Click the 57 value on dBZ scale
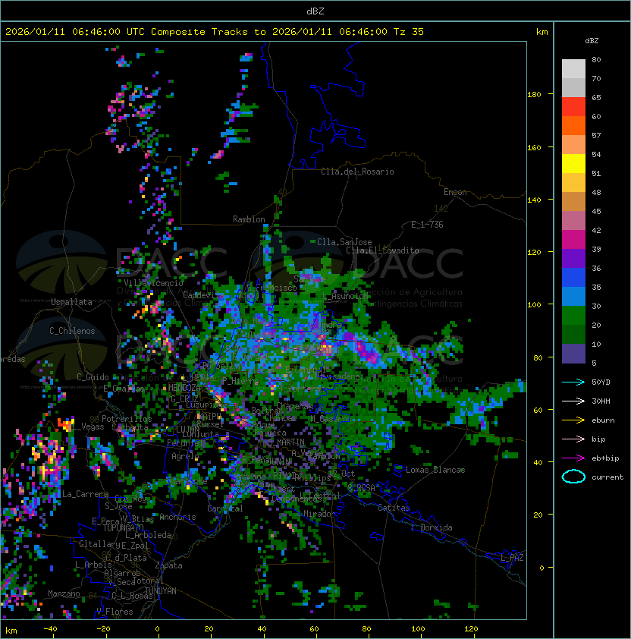This screenshot has width=631, height=639. pyautogui.click(x=596, y=135)
